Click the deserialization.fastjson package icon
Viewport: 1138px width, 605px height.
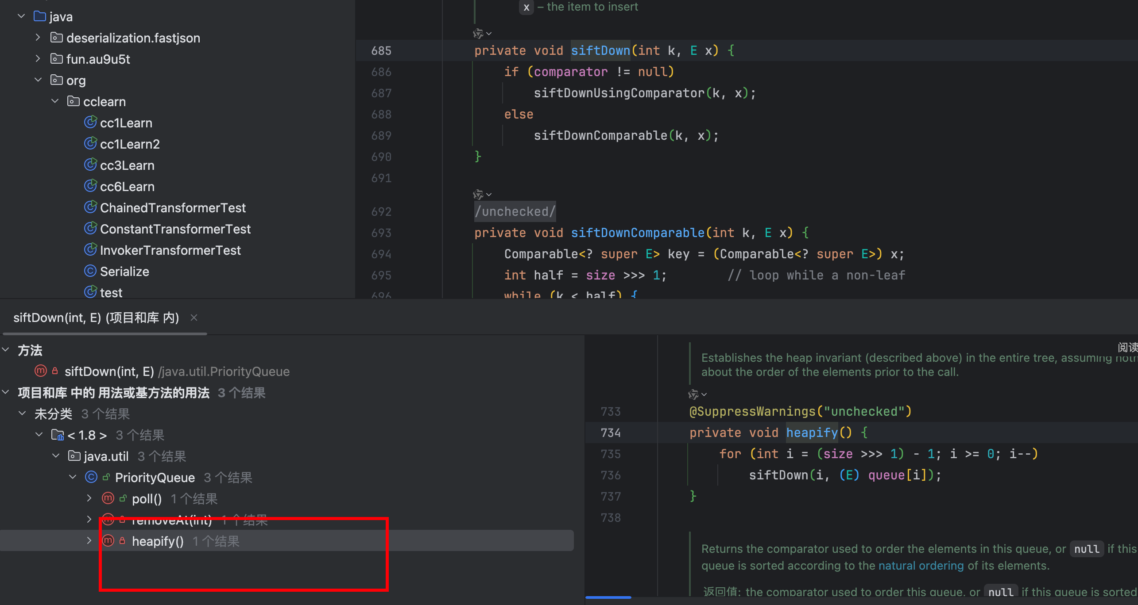pyautogui.click(x=56, y=37)
